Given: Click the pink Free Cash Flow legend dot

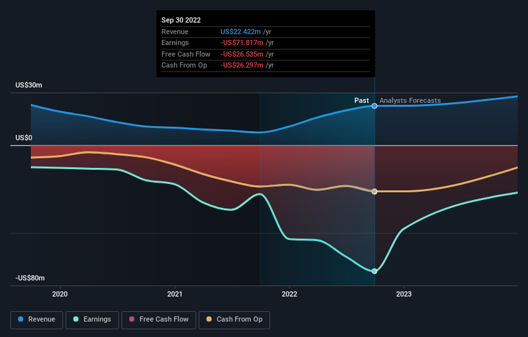Looking at the screenshot, I should [x=132, y=319].
